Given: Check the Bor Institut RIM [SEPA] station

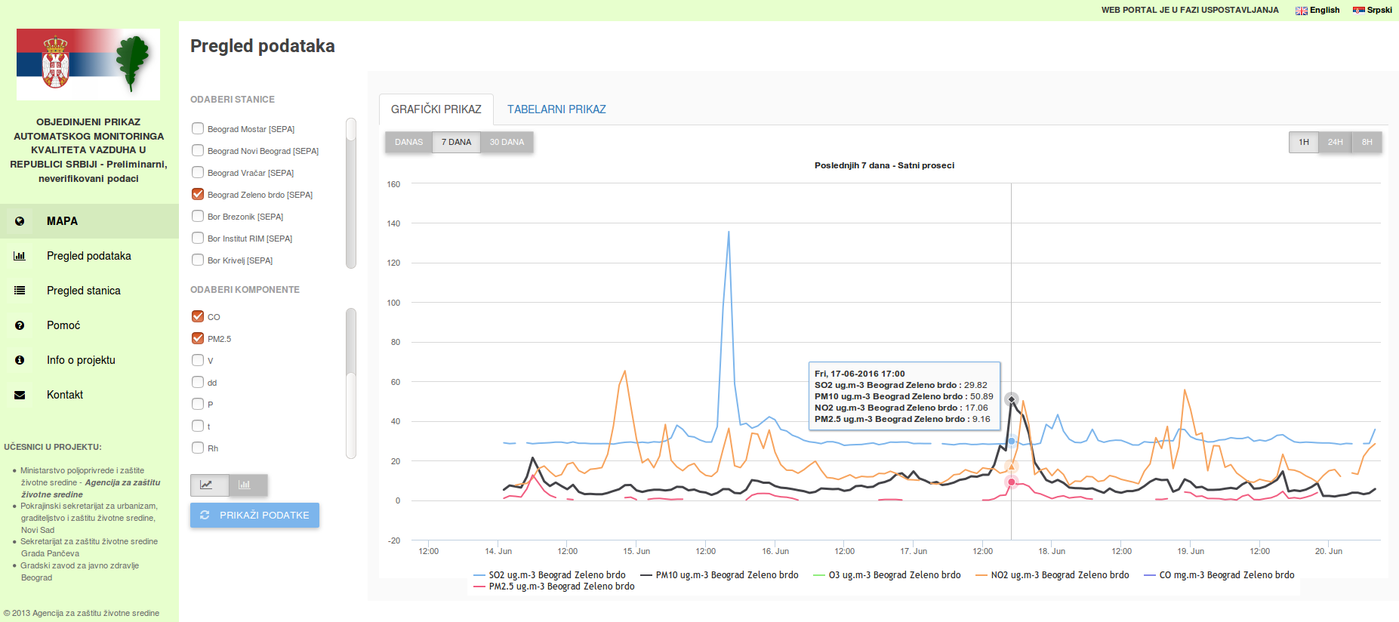Looking at the screenshot, I should (x=198, y=239).
